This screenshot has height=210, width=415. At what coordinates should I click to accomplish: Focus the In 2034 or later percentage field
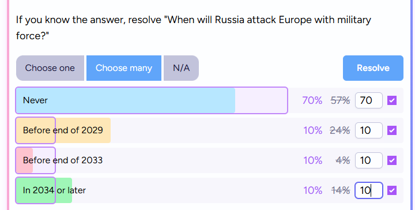369,190
